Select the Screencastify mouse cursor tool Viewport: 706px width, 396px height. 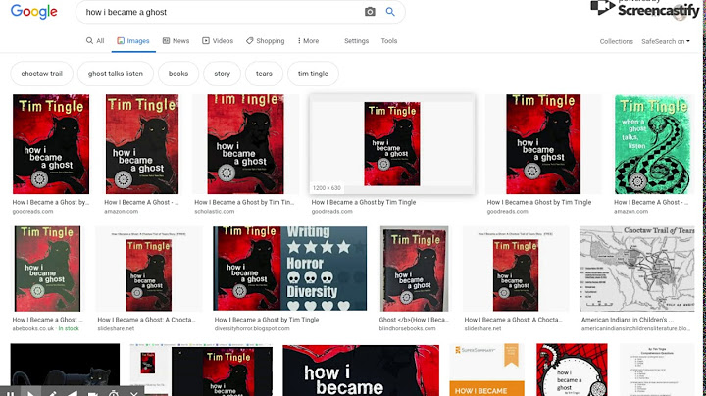30,393
